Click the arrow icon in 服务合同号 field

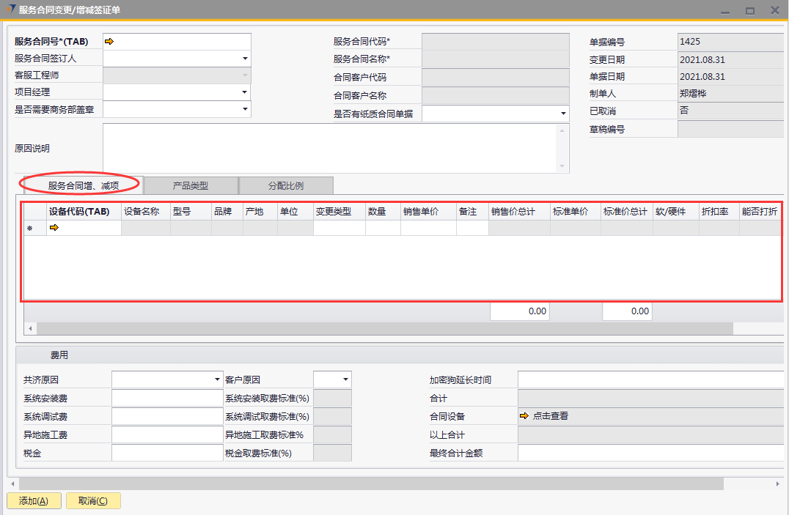pos(109,42)
